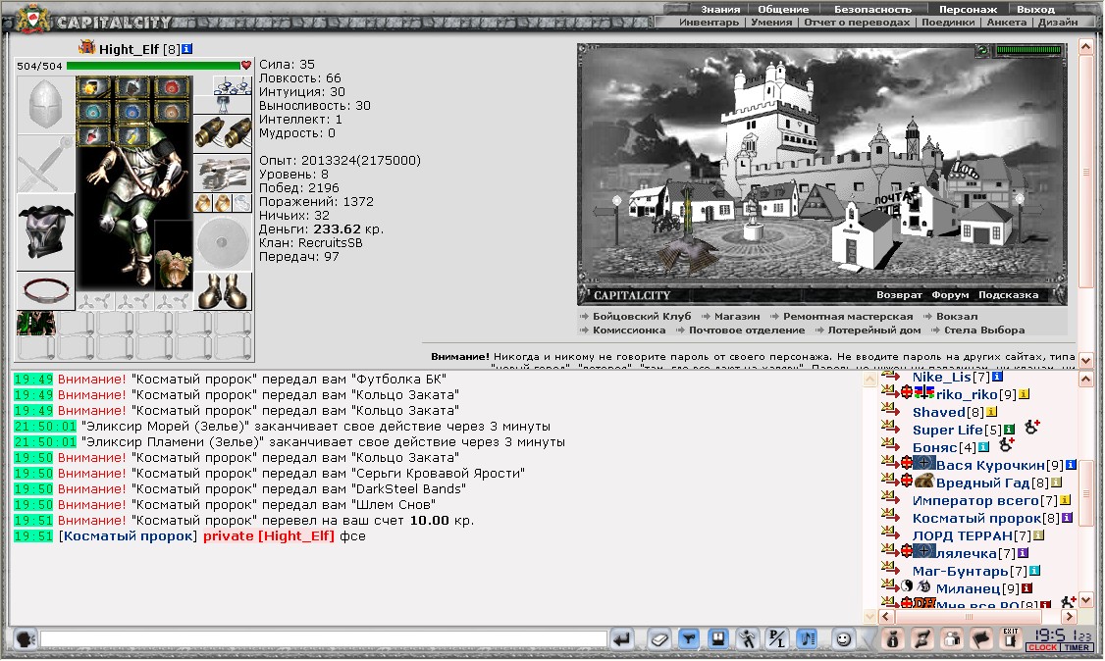Image resolution: width=1105 pixels, height=661 pixels.
Task: Click the player list scroll-down arrow
Action: tap(1086, 600)
